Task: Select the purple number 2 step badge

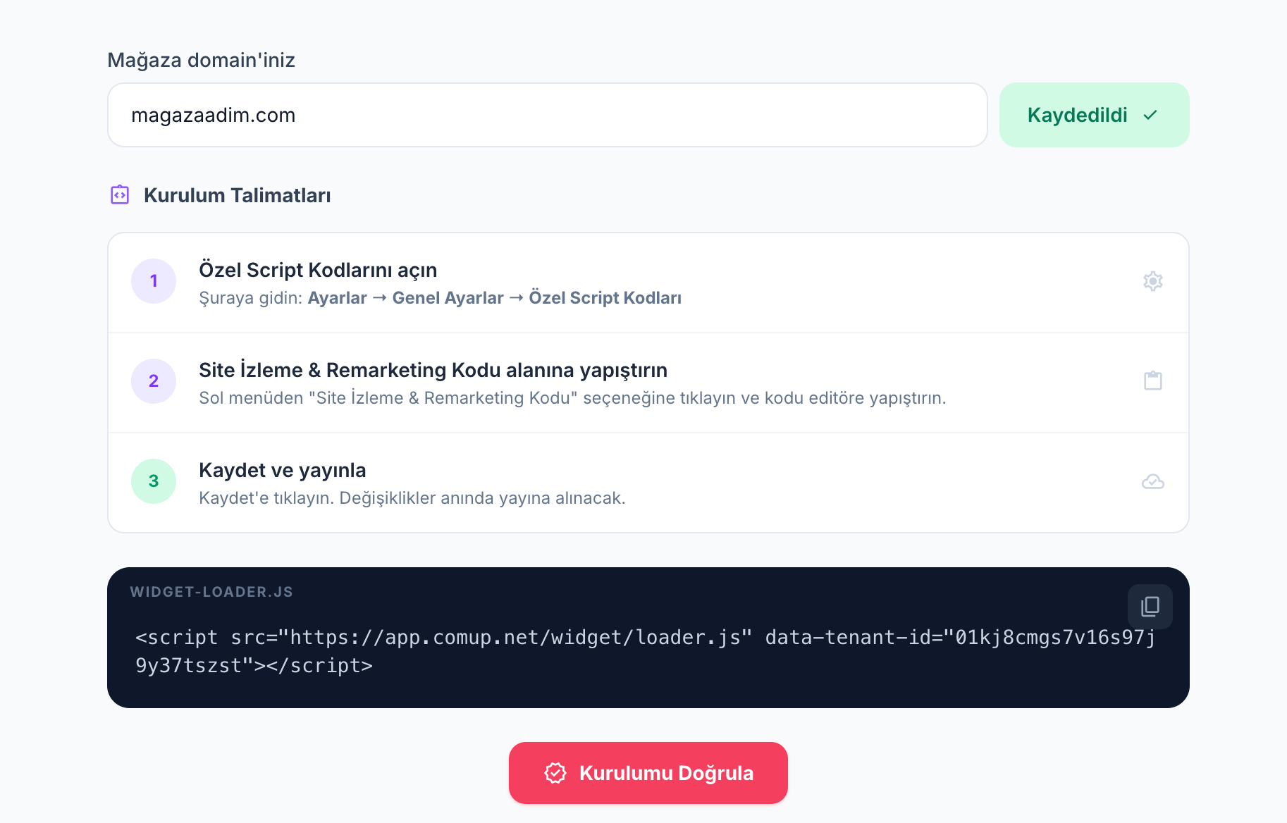Action: coord(154,380)
